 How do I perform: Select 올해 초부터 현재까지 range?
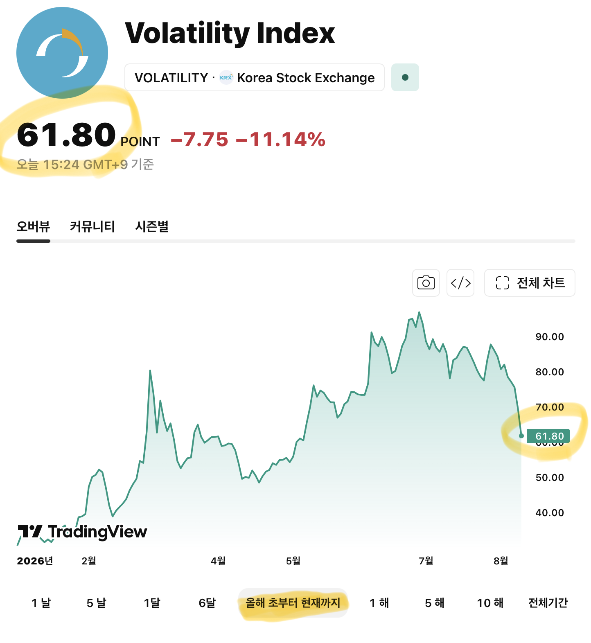[293, 603]
